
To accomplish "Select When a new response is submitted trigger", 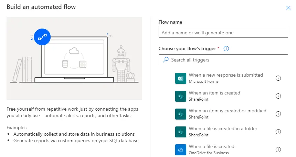I will (x=226, y=75).
